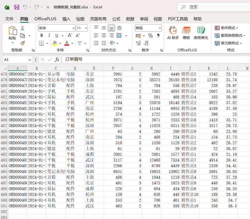This screenshot has height=219, width=250.
Task: Click the 表格美化 icon
Action: 201,33
